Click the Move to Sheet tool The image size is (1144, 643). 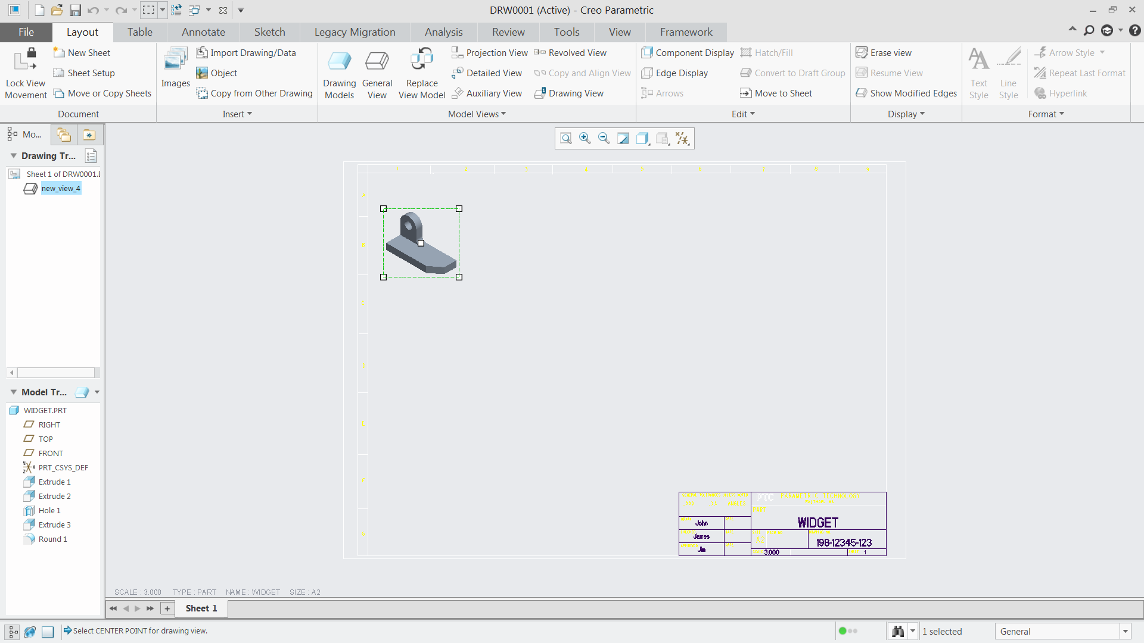click(776, 93)
